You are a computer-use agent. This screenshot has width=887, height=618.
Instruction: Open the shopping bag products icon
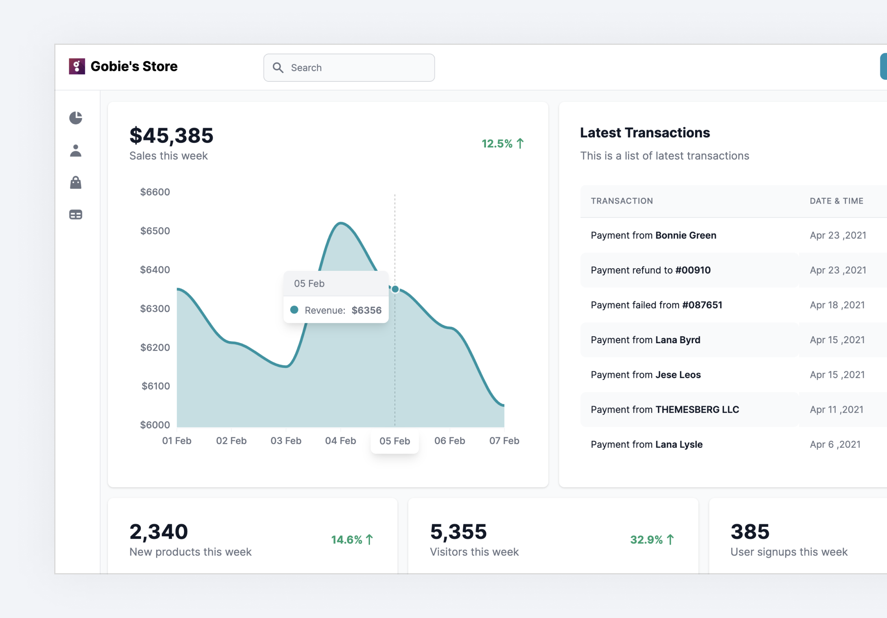75,182
